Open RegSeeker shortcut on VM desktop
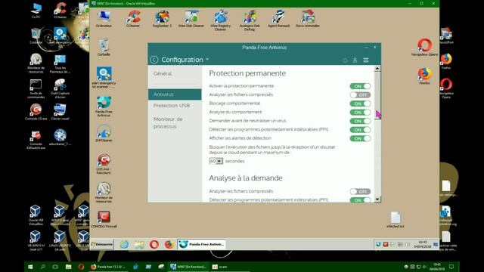Screen dimensions: 484x272 (x=162, y=18)
